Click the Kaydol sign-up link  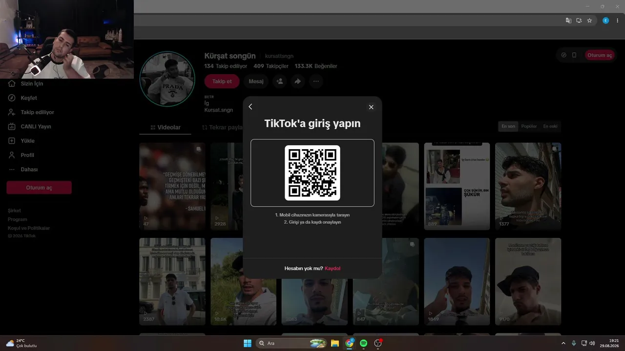pyautogui.click(x=333, y=269)
